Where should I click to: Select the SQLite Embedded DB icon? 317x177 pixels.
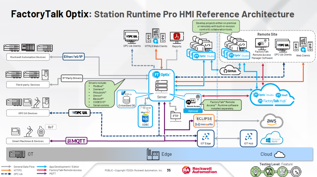127,99
